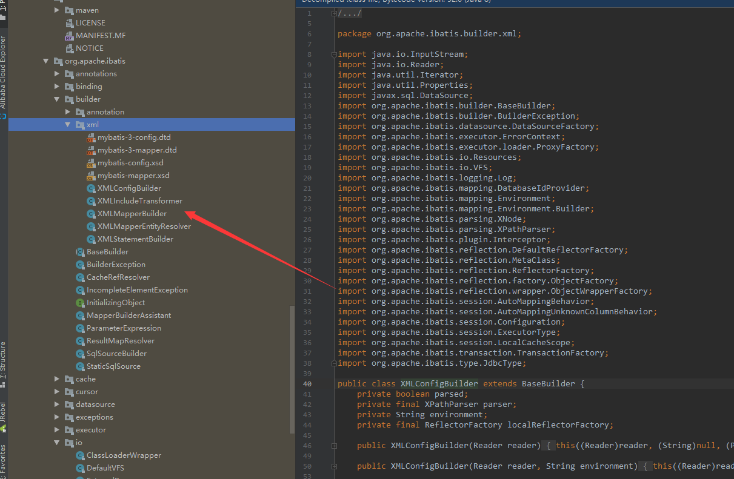The image size is (734, 479).
Task: Click the InitializingObject interface icon
Action: click(x=80, y=303)
